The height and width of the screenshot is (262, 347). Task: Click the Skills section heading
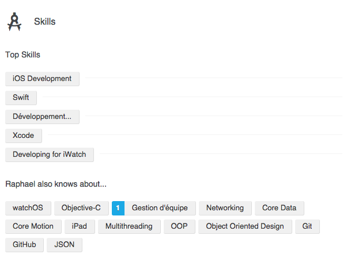[45, 22]
